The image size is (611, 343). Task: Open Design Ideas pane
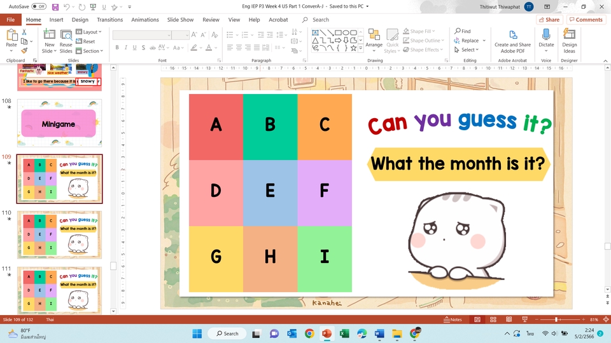(569, 41)
